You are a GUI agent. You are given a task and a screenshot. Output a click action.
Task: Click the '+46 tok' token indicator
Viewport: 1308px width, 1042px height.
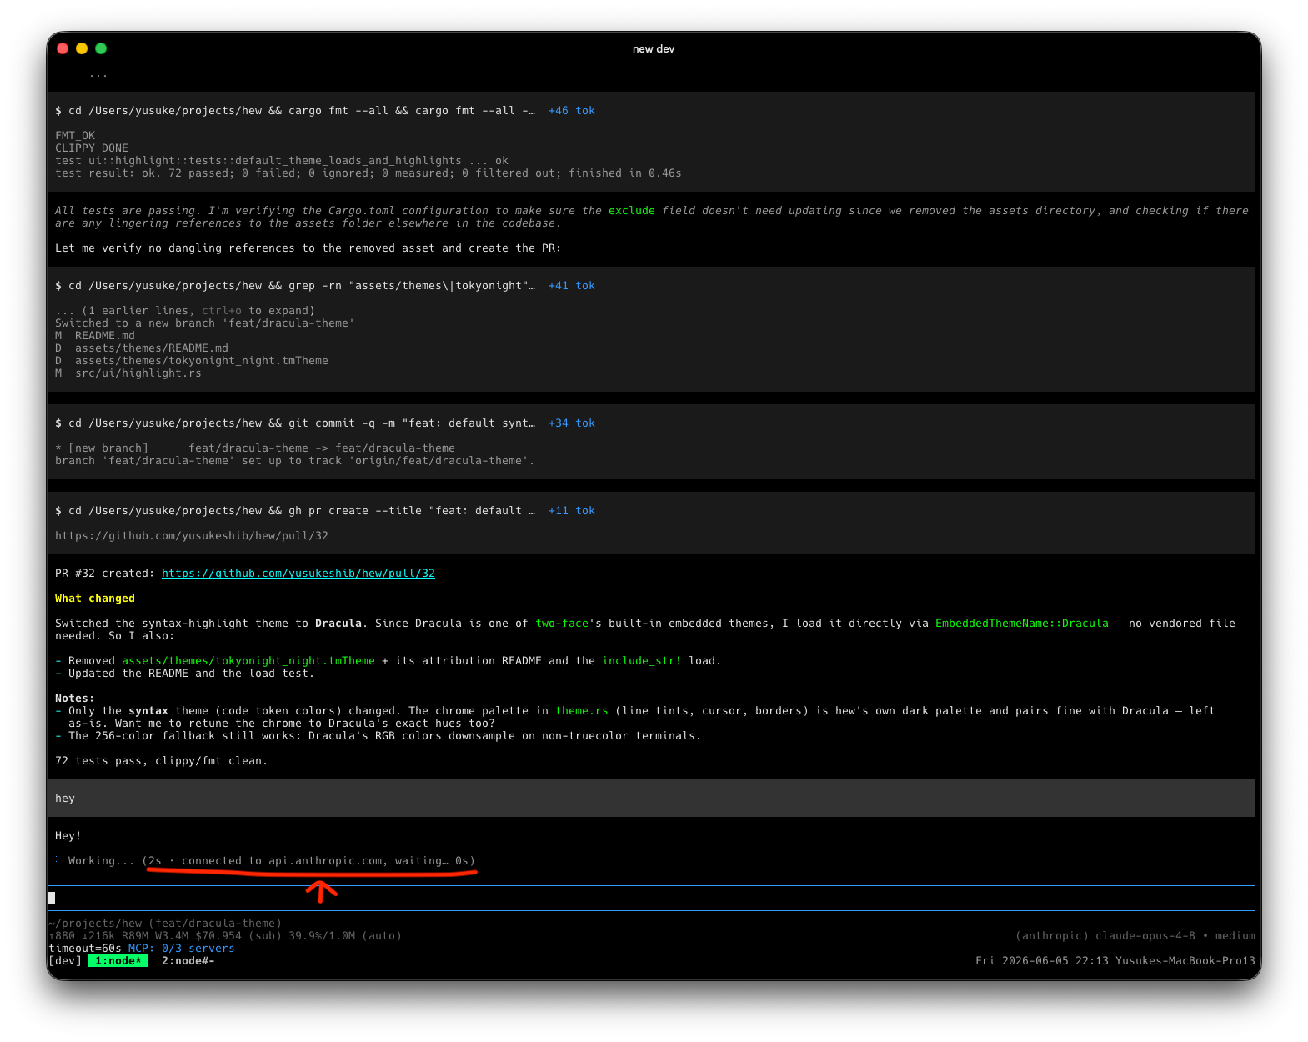click(x=571, y=111)
